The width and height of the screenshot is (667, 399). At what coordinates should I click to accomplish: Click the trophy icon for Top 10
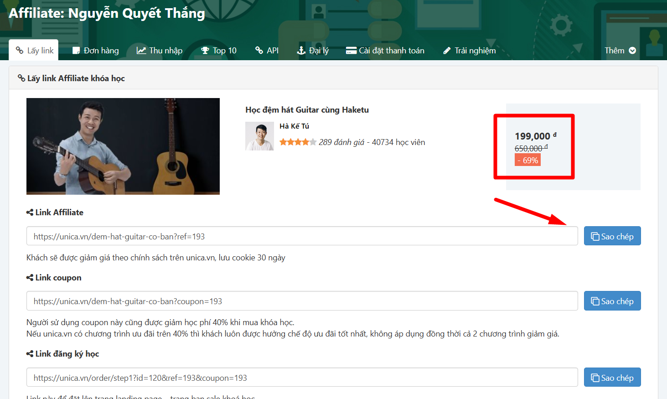pyautogui.click(x=205, y=51)
